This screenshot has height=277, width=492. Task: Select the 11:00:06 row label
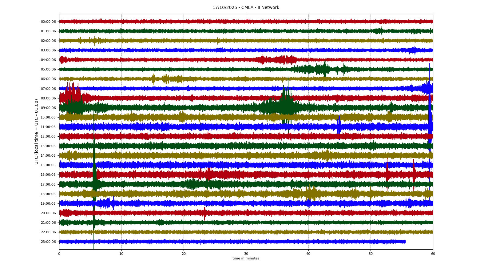(48, 127)
